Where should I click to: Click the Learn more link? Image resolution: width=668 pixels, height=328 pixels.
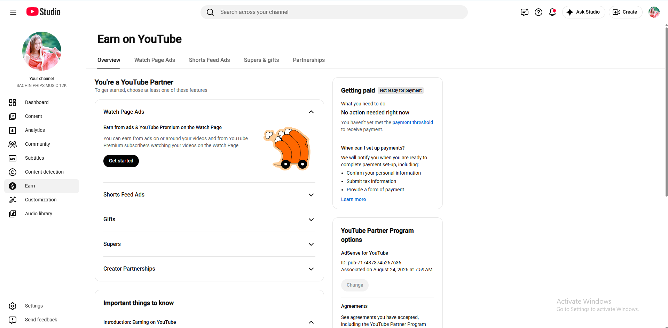[x=353, y=199]
